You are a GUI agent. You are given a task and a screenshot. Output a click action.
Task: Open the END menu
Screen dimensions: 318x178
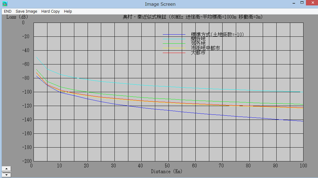coord(8,11)
